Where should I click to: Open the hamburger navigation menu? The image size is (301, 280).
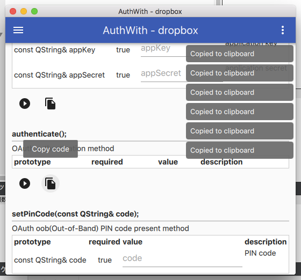18,30
